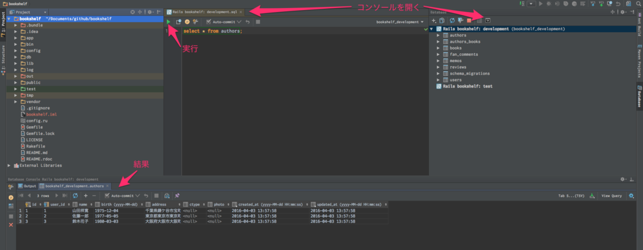
Task: Click the pin tab icon in results toolbar
Action: coord(177,196)
